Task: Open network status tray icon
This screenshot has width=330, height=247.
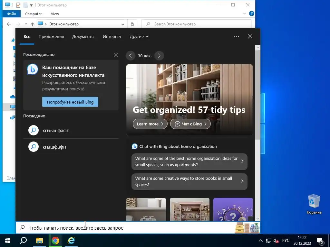Action: pos(268,241)
